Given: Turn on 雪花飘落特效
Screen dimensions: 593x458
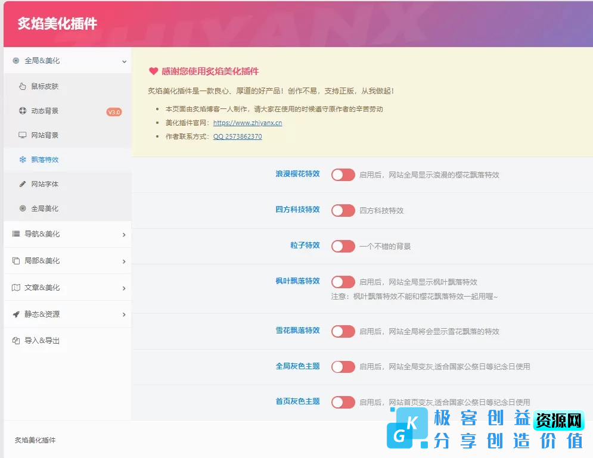Looking at the screenshot, I should [343, 331].
